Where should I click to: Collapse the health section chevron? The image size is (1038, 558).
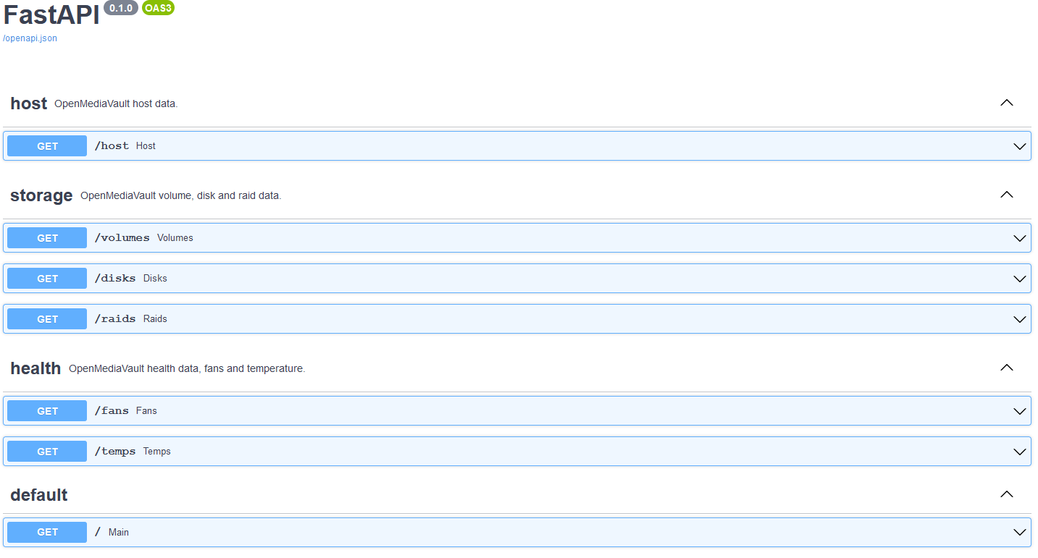[1006, 368]
